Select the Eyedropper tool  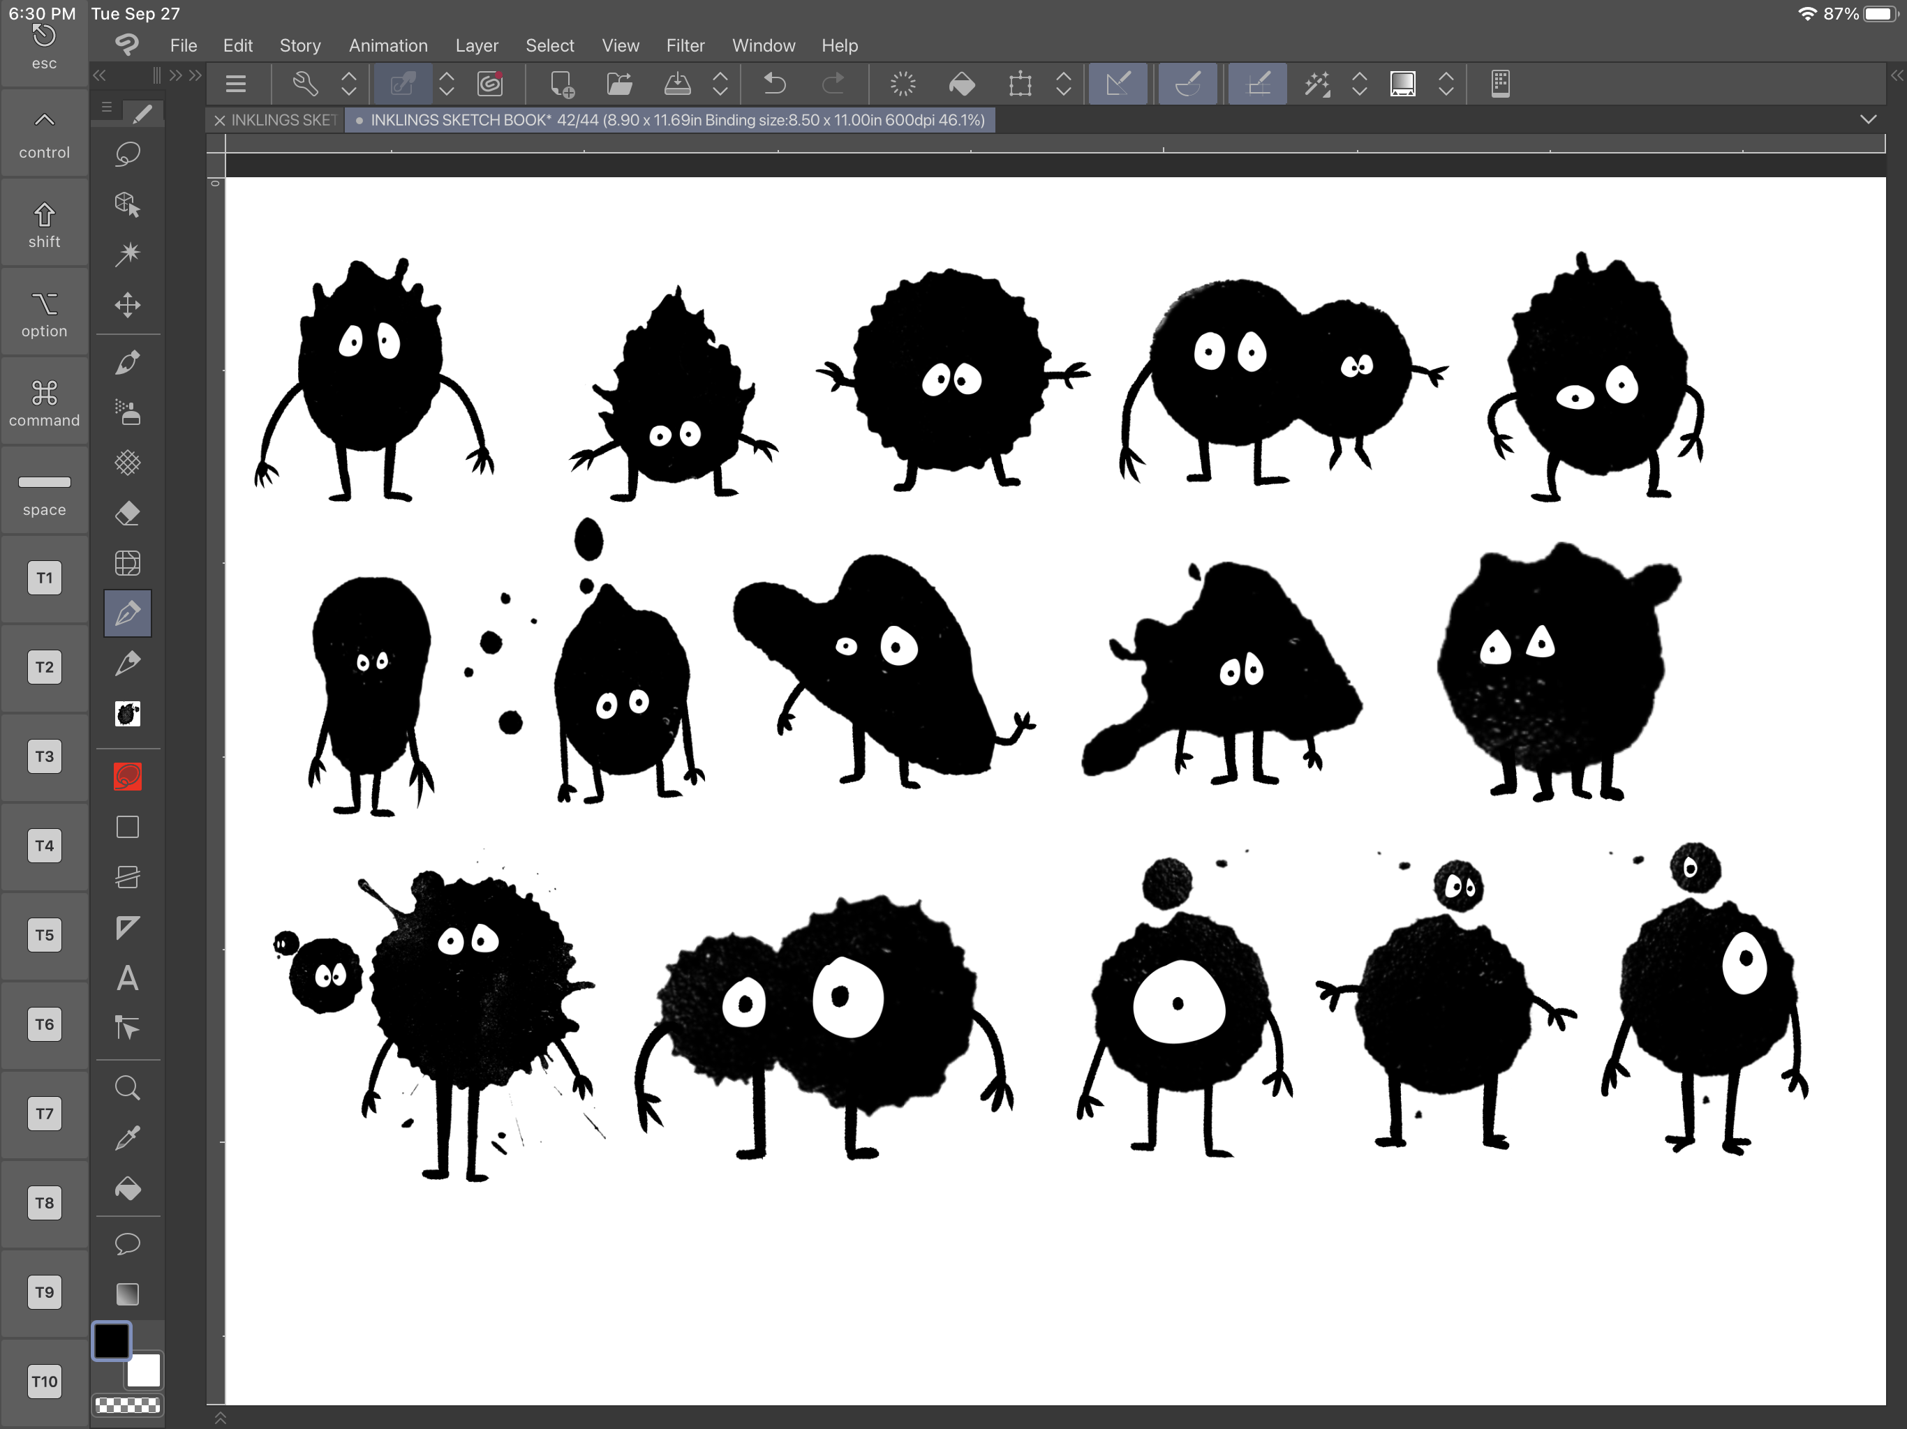[x=128, y=1139]
